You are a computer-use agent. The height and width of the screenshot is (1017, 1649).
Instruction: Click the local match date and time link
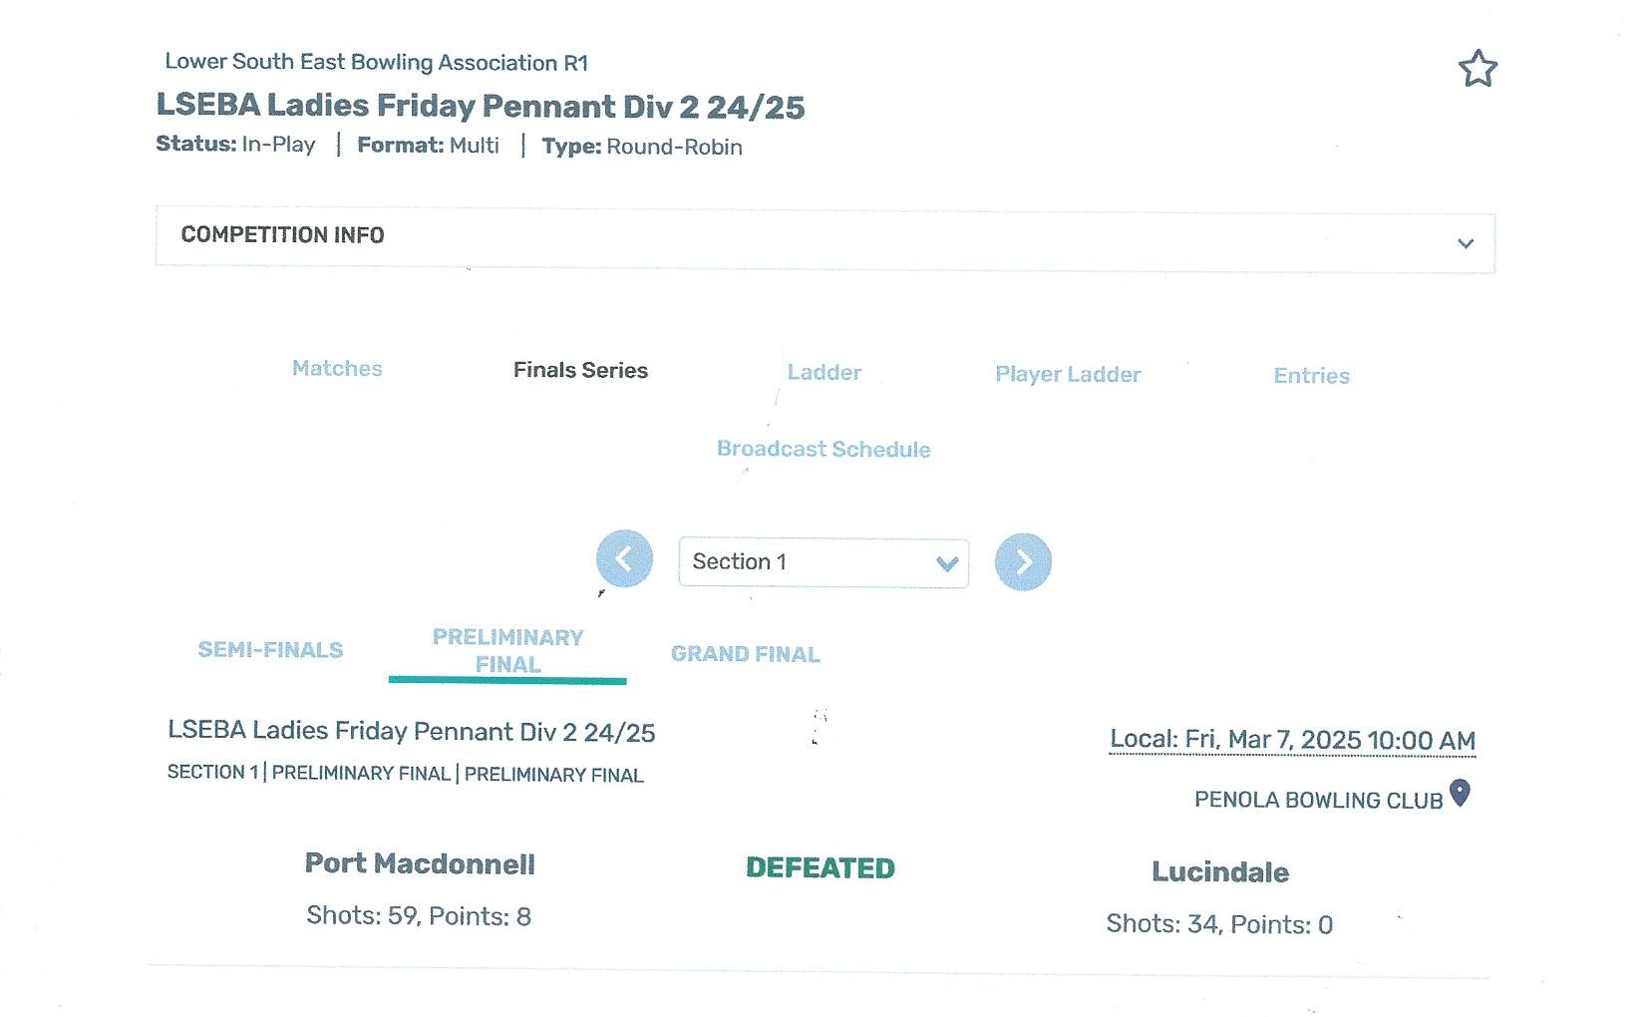click(1292, 740)
